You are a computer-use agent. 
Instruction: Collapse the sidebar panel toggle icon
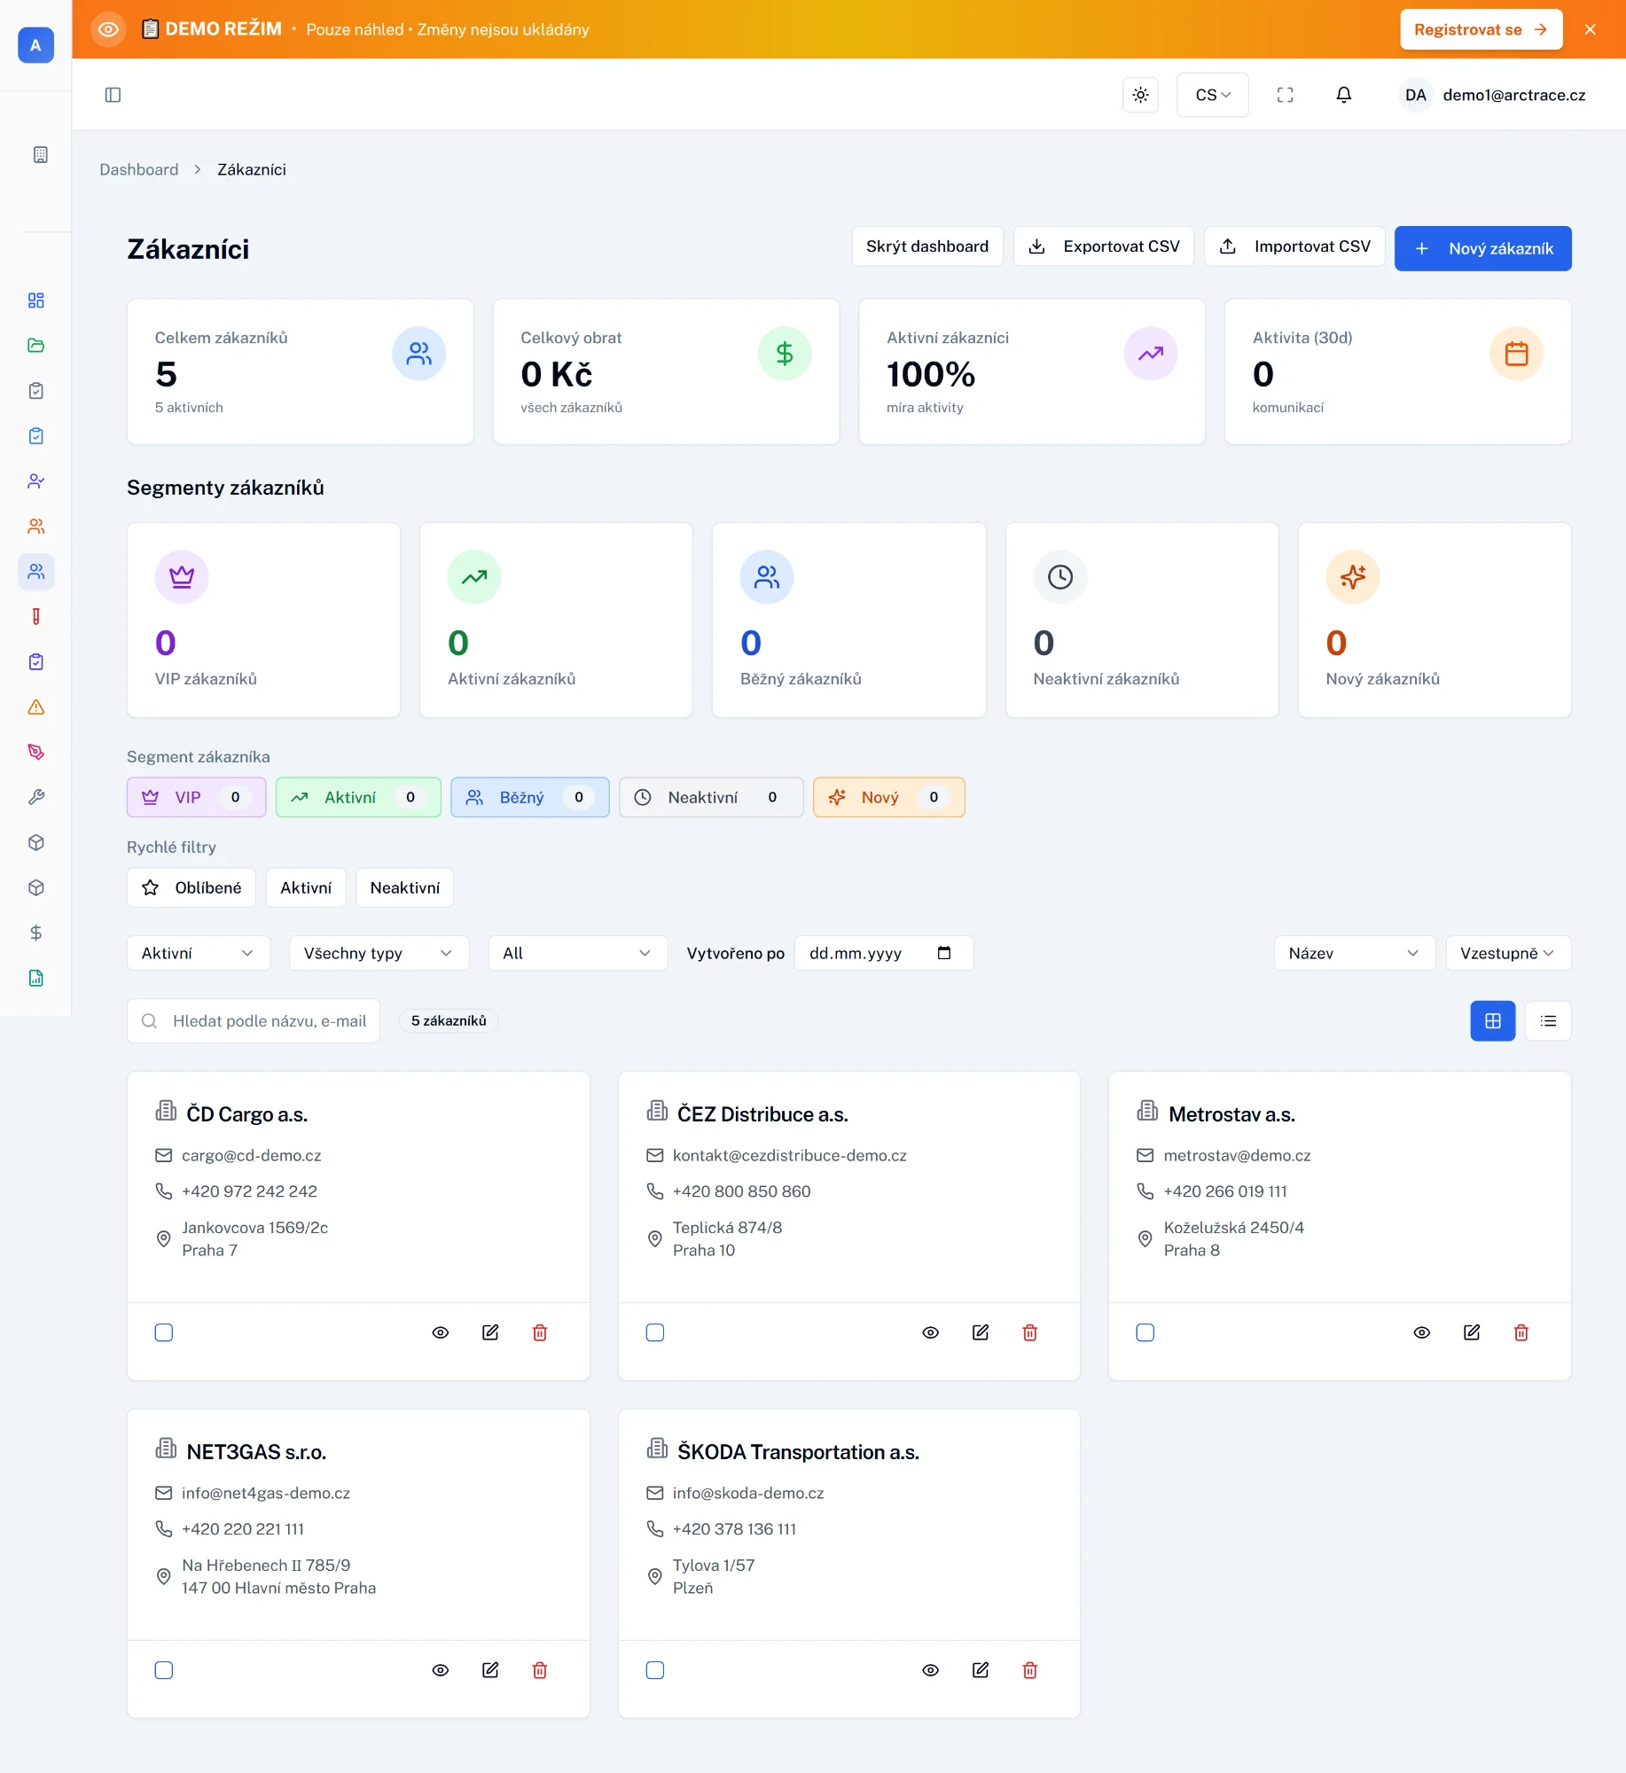(113, 95)
